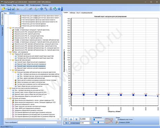Click the printer toolbar icon
Viewport: 160px width, 128px height.
click(17, 9)
